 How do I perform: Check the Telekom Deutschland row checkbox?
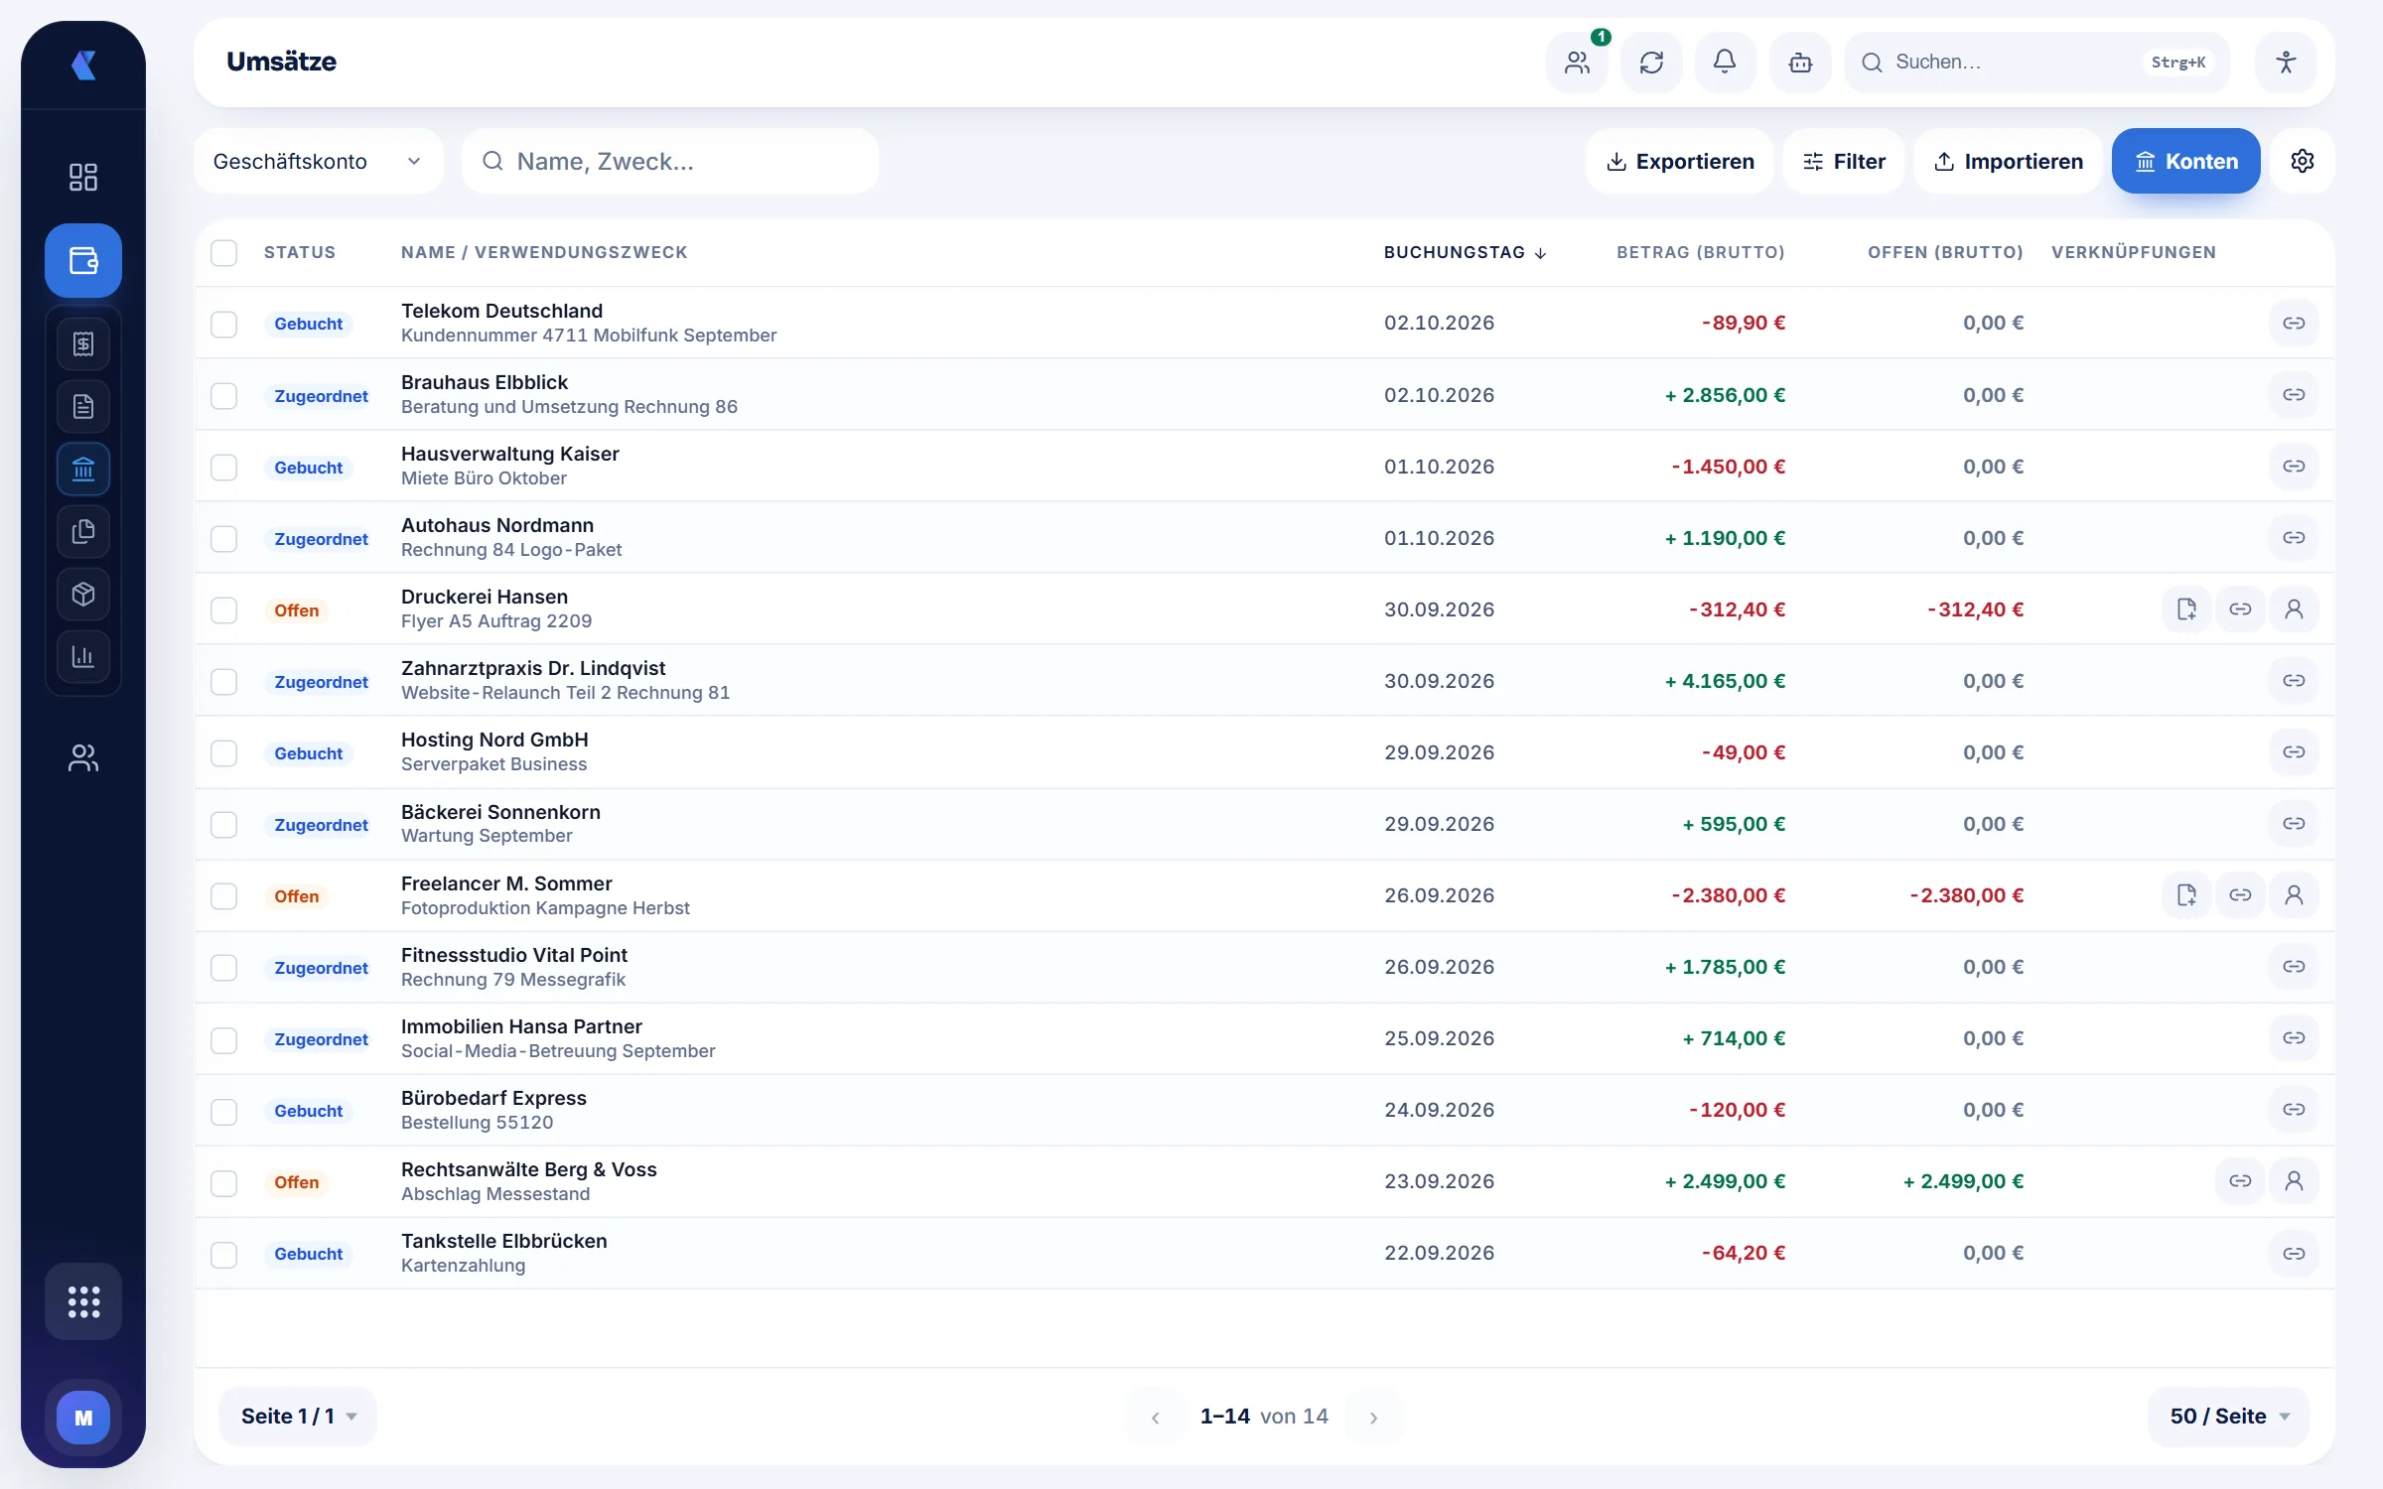tap(224, 324)
